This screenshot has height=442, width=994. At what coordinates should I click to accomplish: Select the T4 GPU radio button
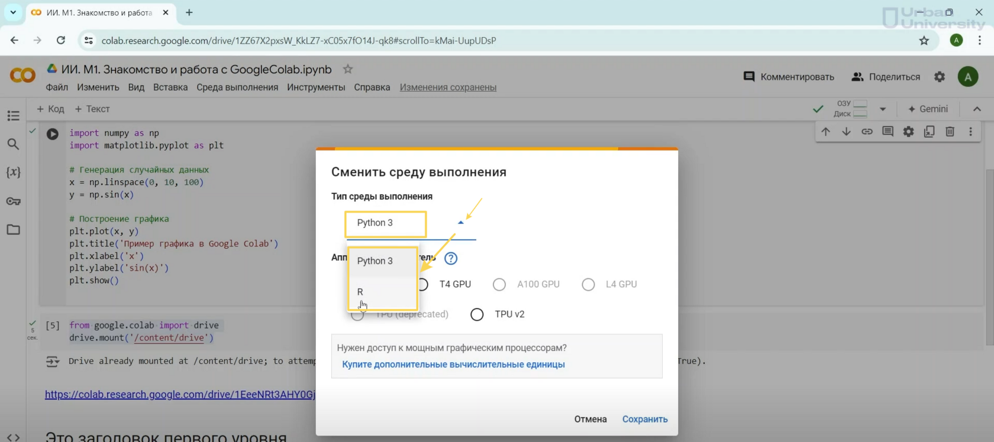pos(423,284)
